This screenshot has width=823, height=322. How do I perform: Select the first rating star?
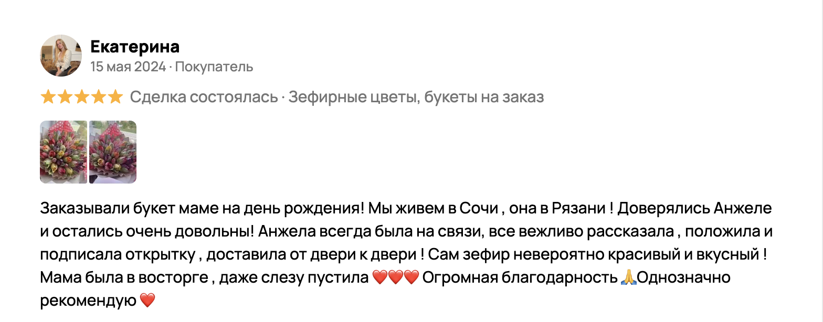48,97
